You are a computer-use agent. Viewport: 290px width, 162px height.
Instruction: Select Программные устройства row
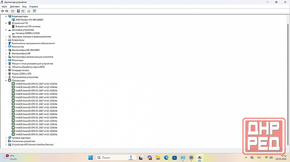pos(25,77)
